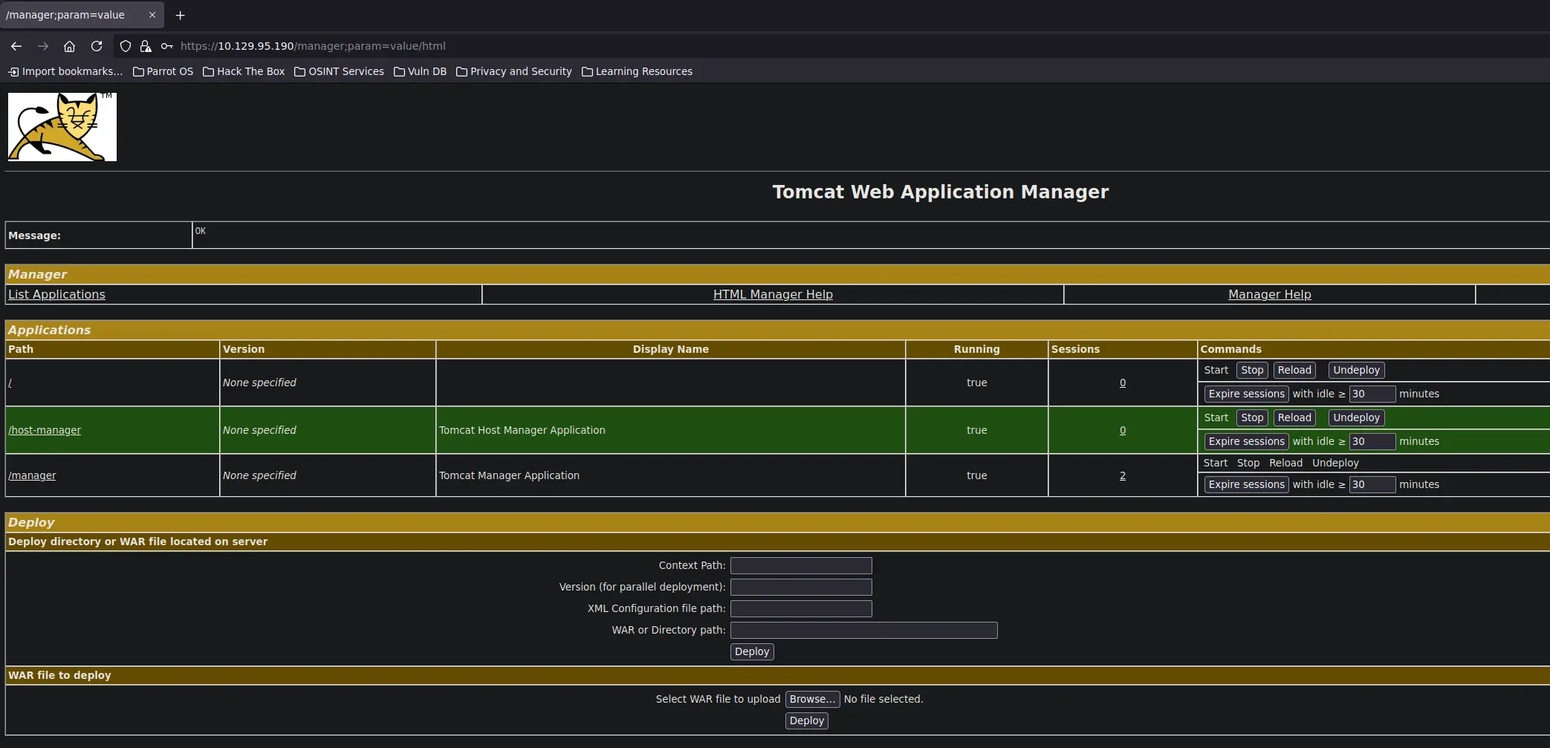Stop the /host-manager application
The image size is (1550, 748).
[1252, 417]
